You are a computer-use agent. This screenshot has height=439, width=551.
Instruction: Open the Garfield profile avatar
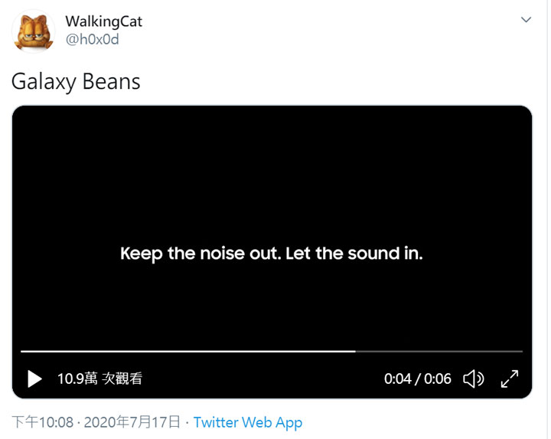point(32,31)
